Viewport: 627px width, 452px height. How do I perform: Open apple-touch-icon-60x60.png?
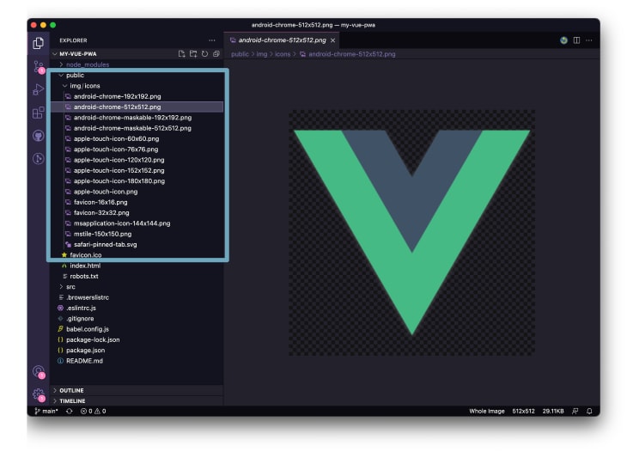137,139
